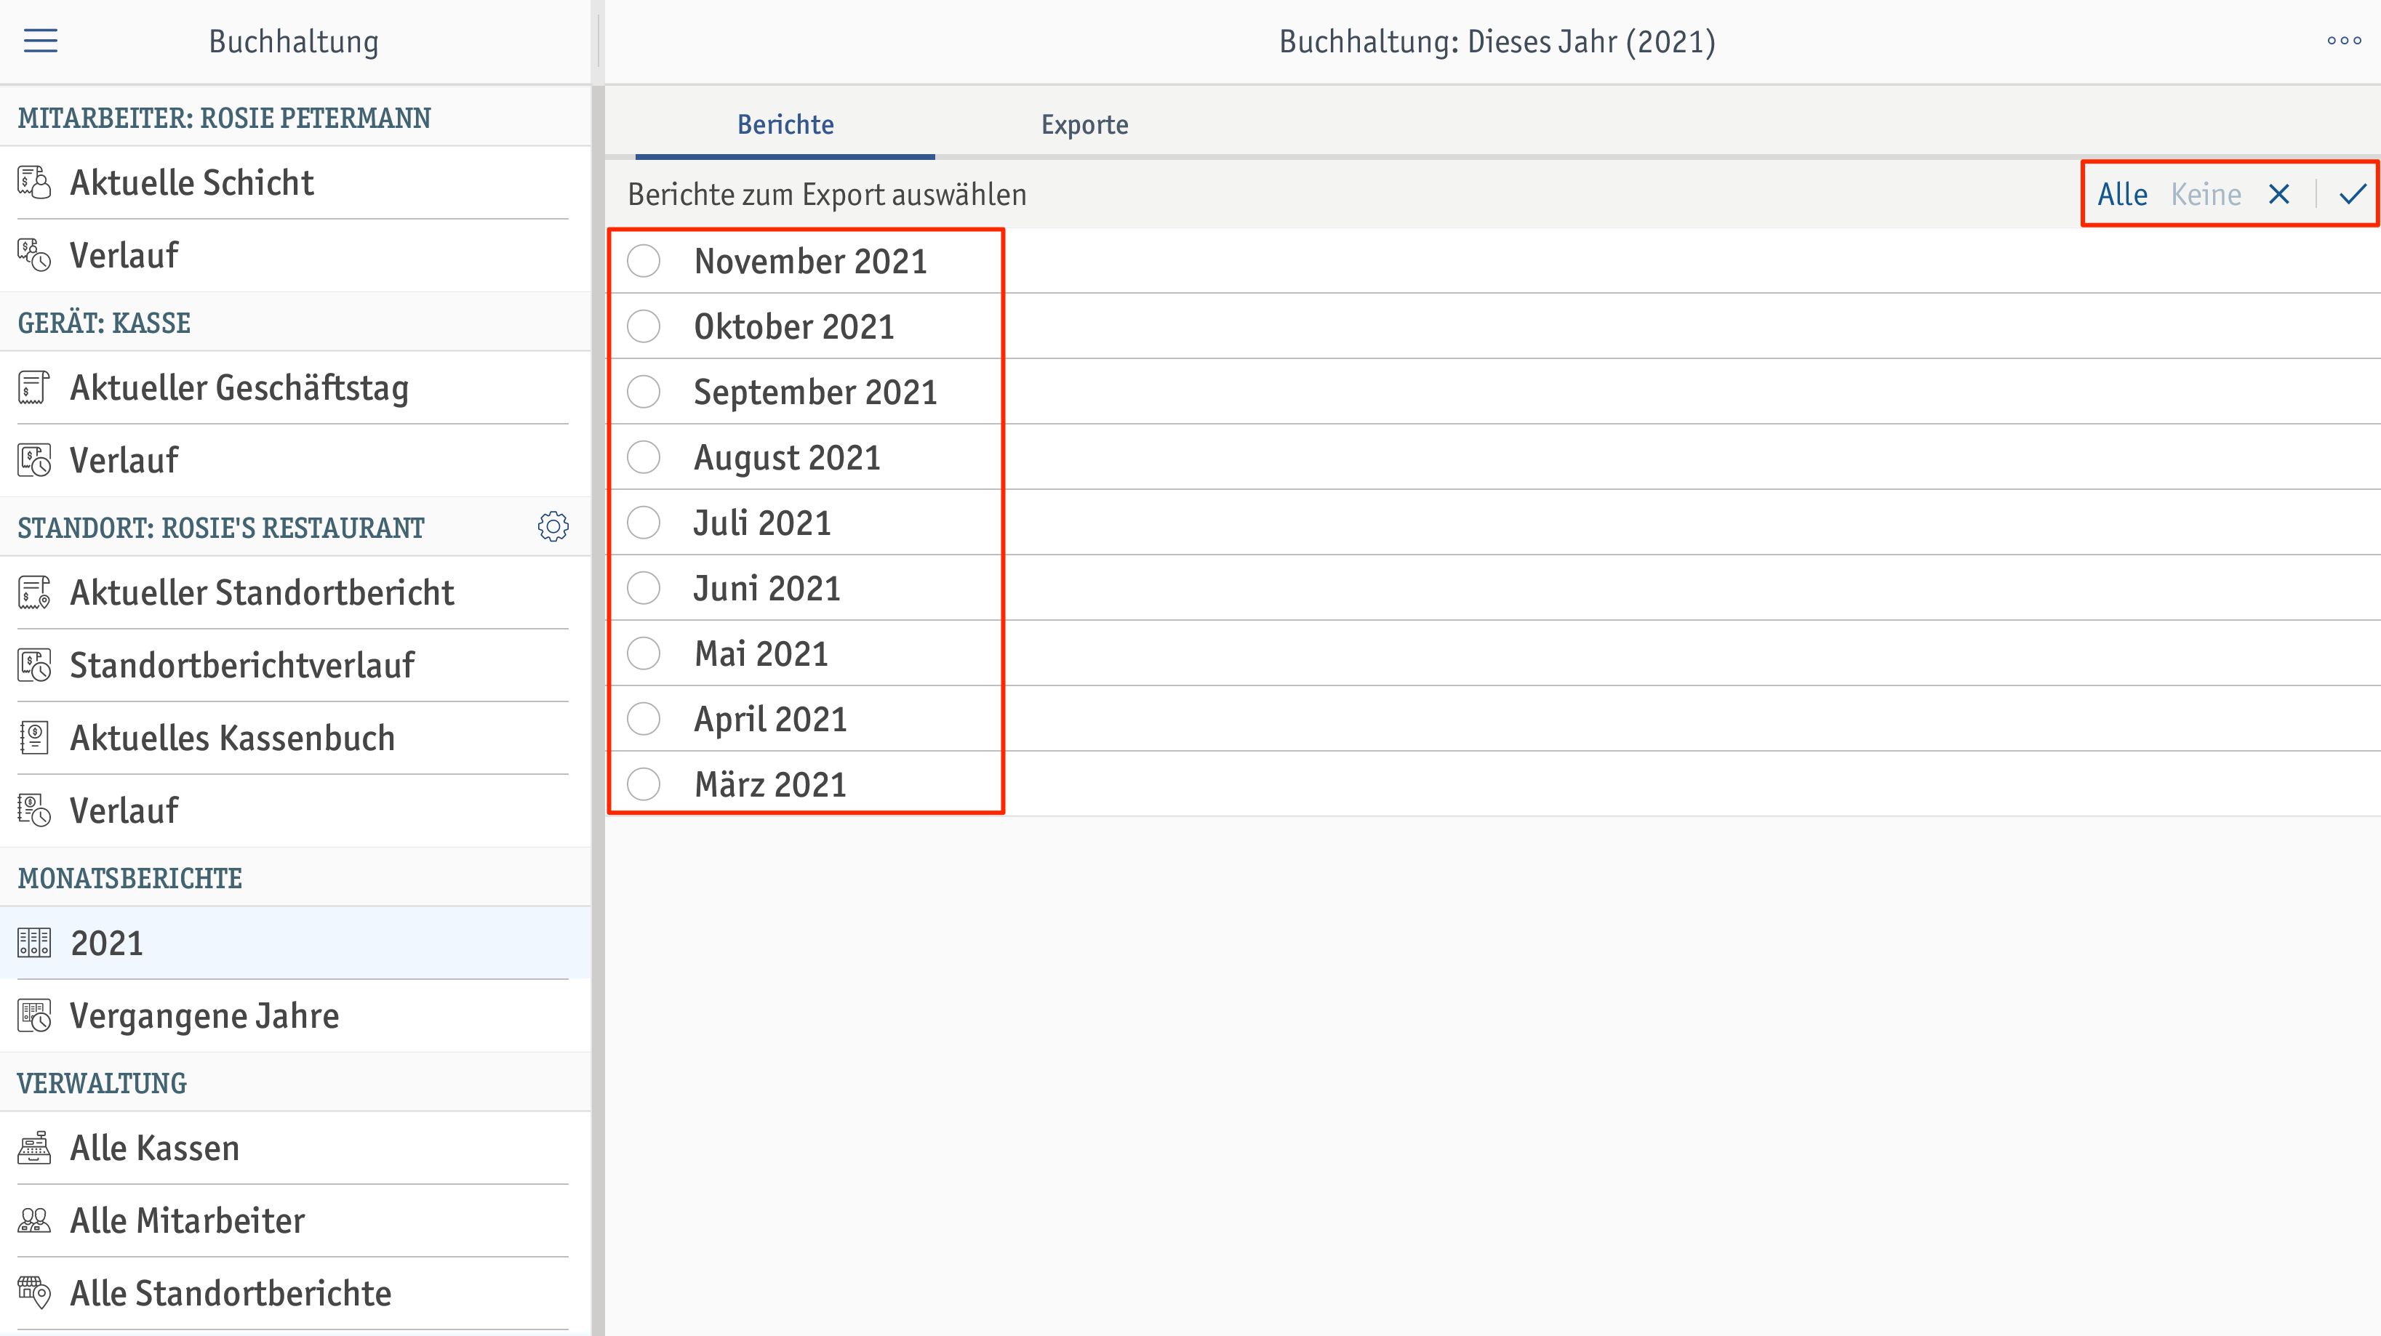Click the Aktueller Geschäftstag receipt icon

click(34, 387)
